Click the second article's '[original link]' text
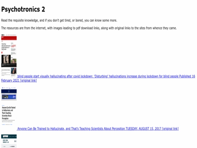This screenshot has height=148, width=197. click(170, 129)
